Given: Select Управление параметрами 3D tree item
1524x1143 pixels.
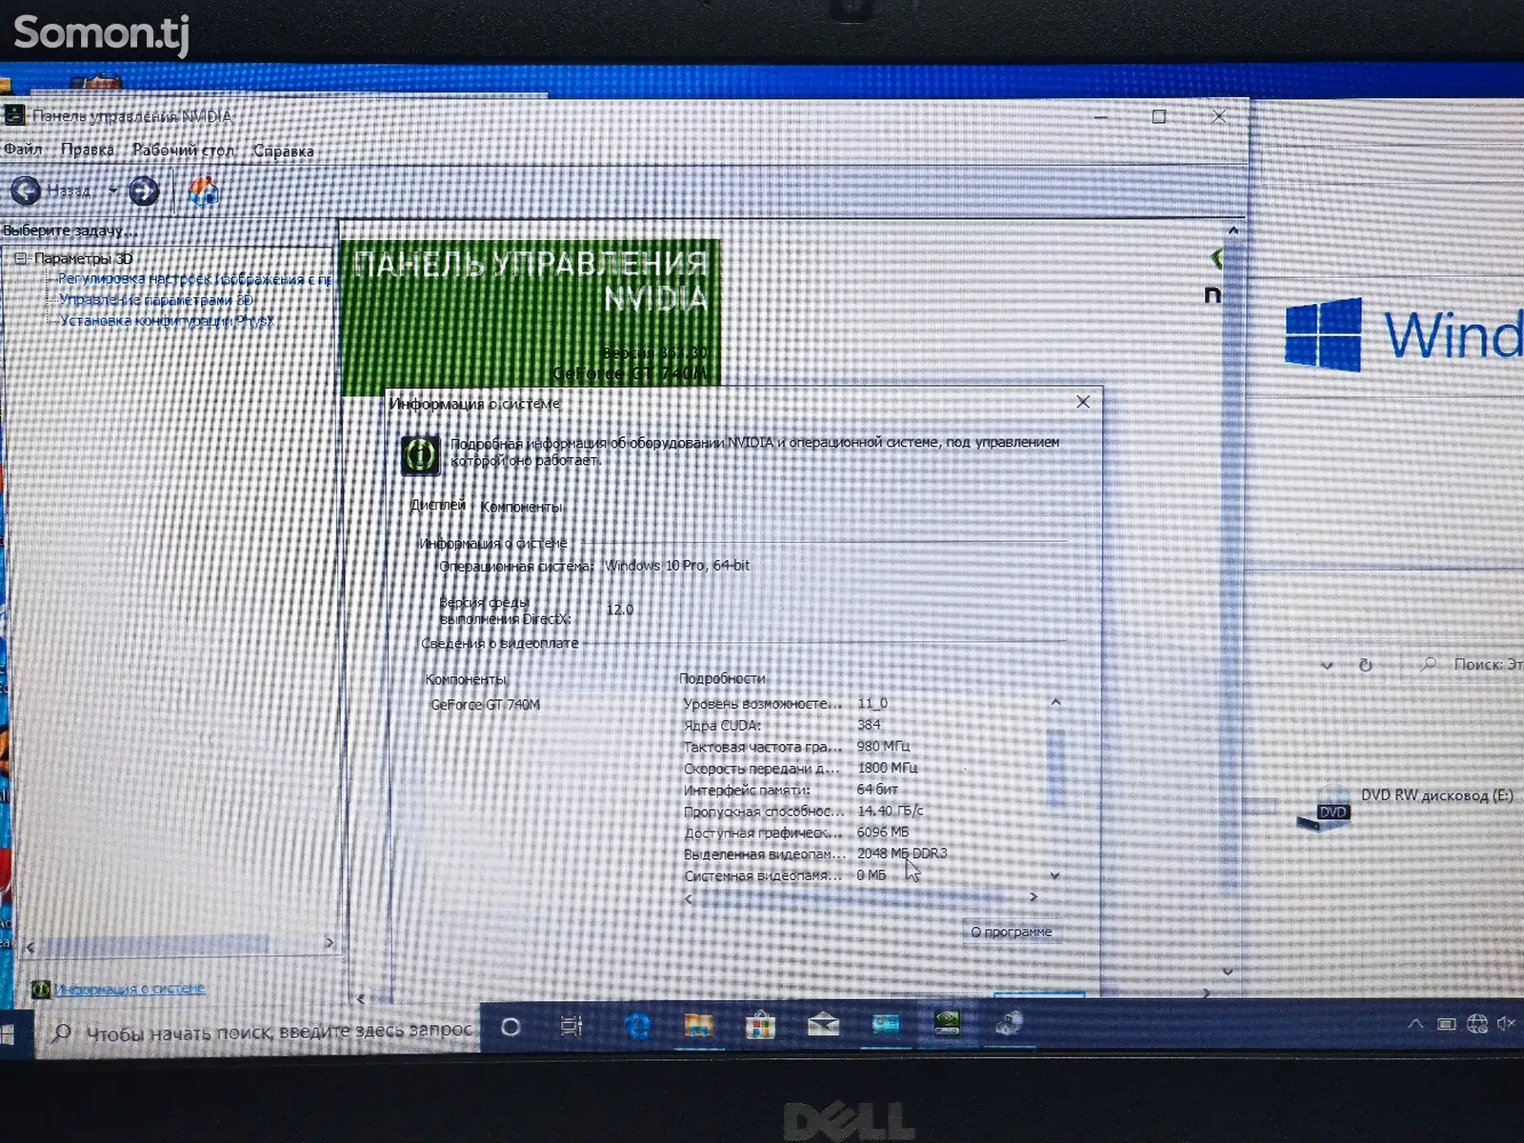Looking at the screenshot, I should (x=156, y=299).
